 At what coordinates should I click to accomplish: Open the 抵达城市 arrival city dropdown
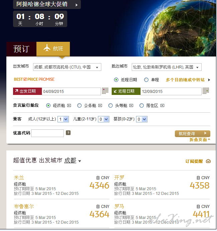[x=167, y=67]
